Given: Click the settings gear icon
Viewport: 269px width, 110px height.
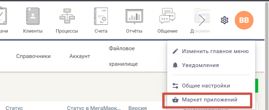Looking at the screenshot, I should coord(224,20).
